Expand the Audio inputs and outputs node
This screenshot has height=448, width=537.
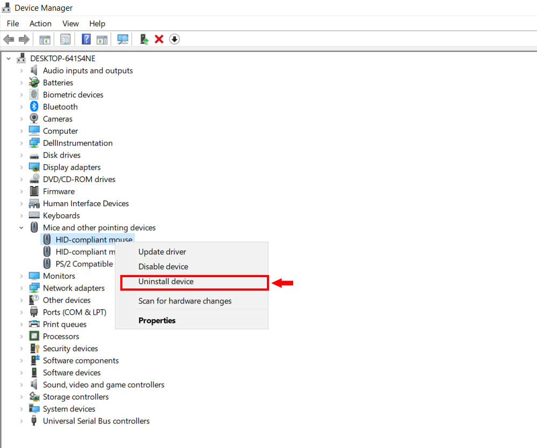point(21,70)
